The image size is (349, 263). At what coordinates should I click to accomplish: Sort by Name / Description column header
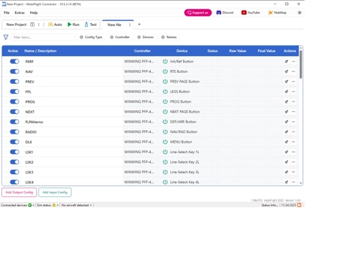(40, 51)
